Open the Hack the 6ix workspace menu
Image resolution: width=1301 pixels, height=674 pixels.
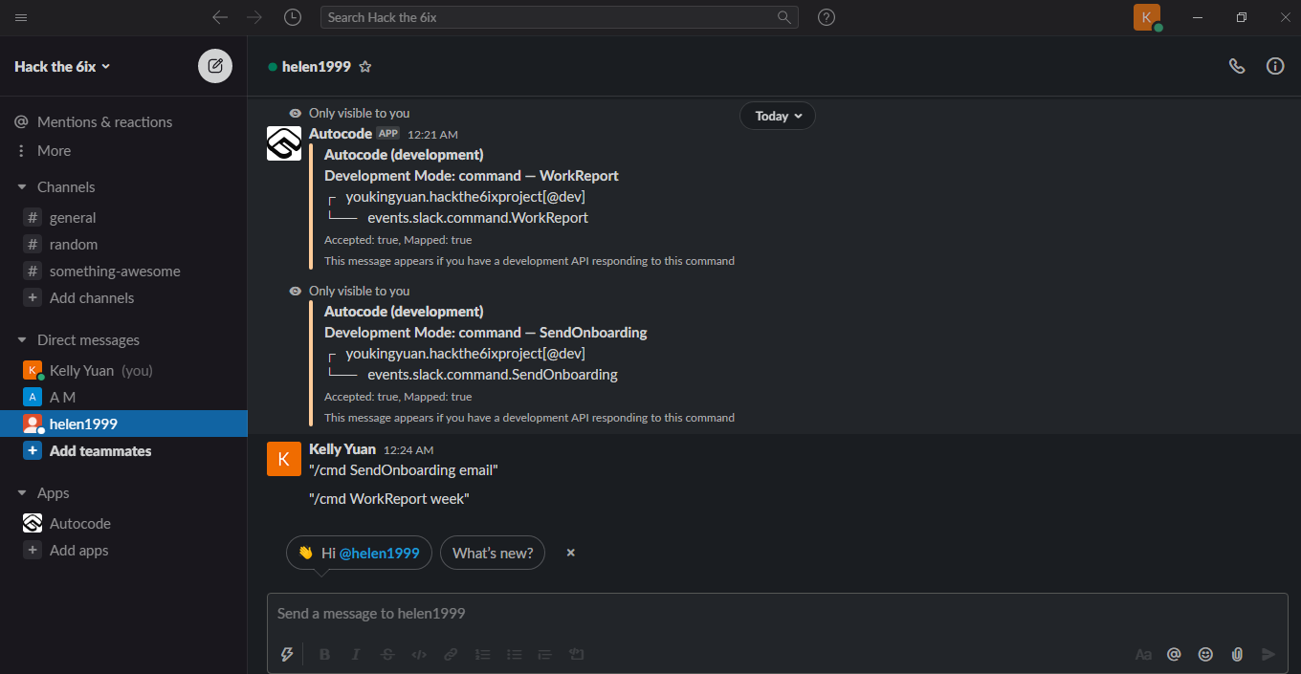point(63,66)
